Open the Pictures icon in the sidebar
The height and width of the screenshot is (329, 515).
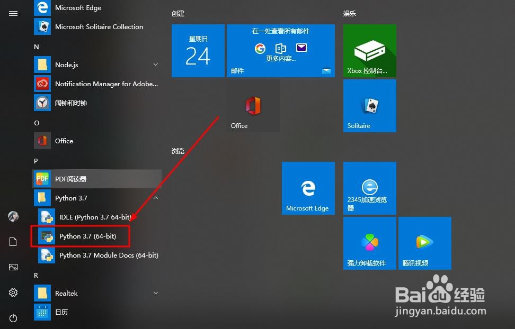pos(13,267)
